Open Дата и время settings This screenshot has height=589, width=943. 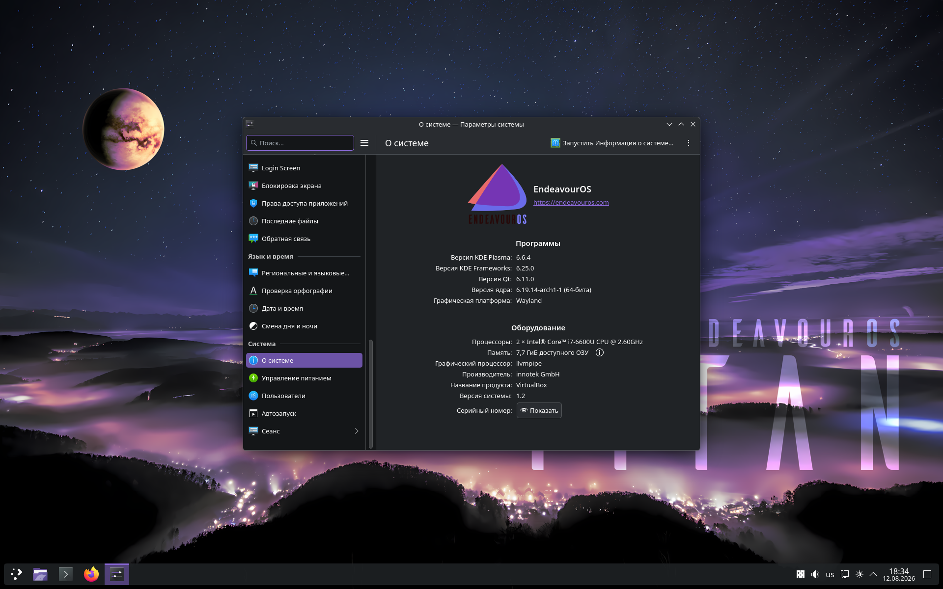coord(304,308)
